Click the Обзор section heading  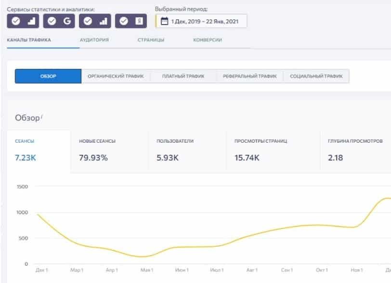(27, 118)
